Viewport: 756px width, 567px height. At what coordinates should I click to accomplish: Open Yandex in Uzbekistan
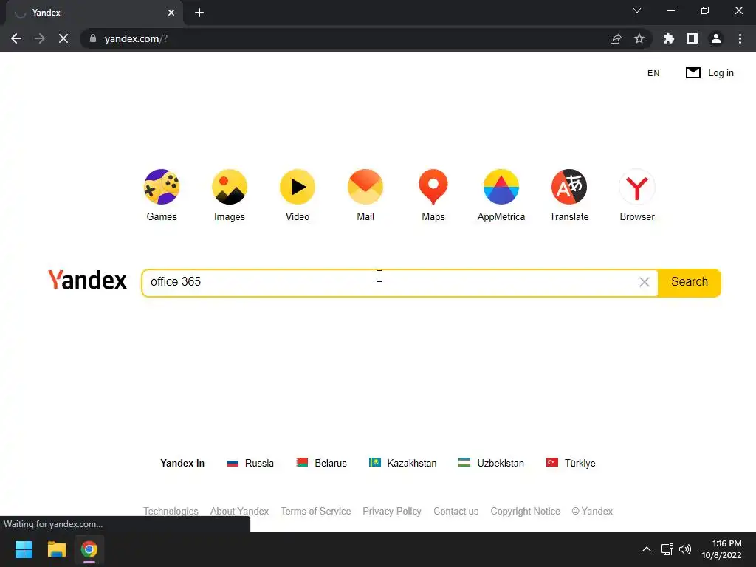click(x=491, y=463)
